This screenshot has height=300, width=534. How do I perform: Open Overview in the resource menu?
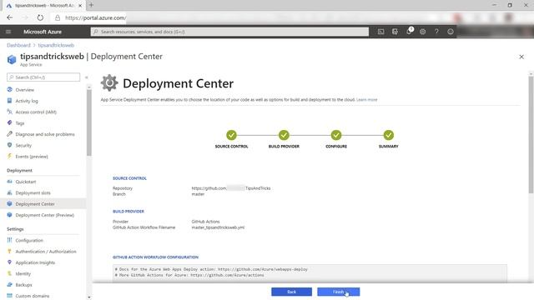[x=24, y=90]
